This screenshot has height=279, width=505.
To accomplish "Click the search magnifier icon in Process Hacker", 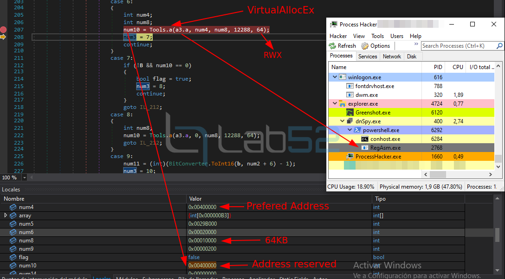I will [499, 46].
